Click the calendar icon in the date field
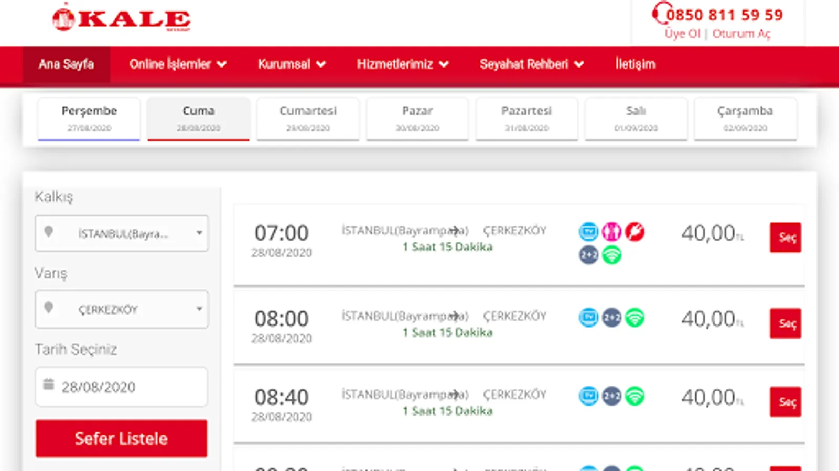The width and height of the screenshot is (839, 471). 48,385
